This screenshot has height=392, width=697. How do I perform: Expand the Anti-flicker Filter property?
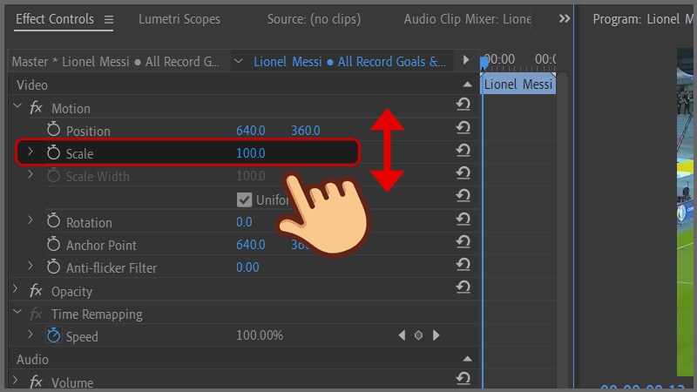coord(30,266)
